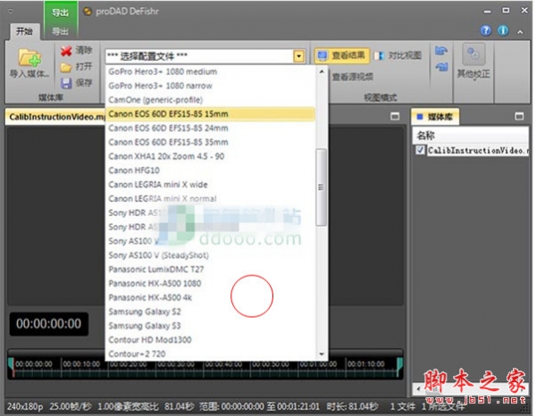Image resolution: width=536 pixels, height=416 pixels.
Task: Click the View Result monitor button
Action: pyautogui.click(x=342, y=55)
